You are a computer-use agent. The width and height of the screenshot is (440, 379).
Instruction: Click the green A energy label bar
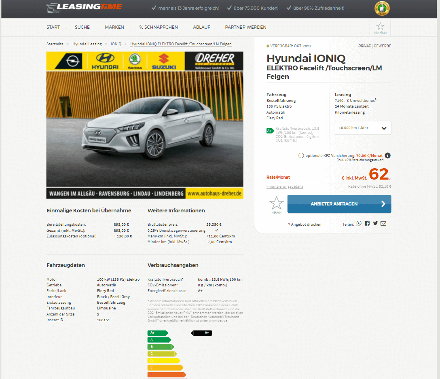[159, 340]
